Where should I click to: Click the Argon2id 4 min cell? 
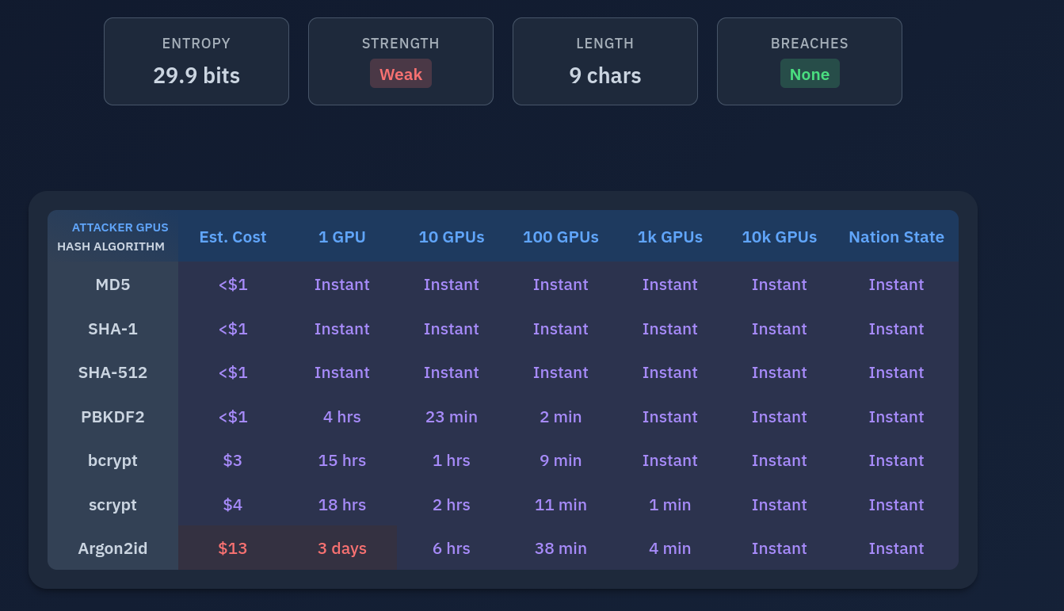(x=670, y=548)
